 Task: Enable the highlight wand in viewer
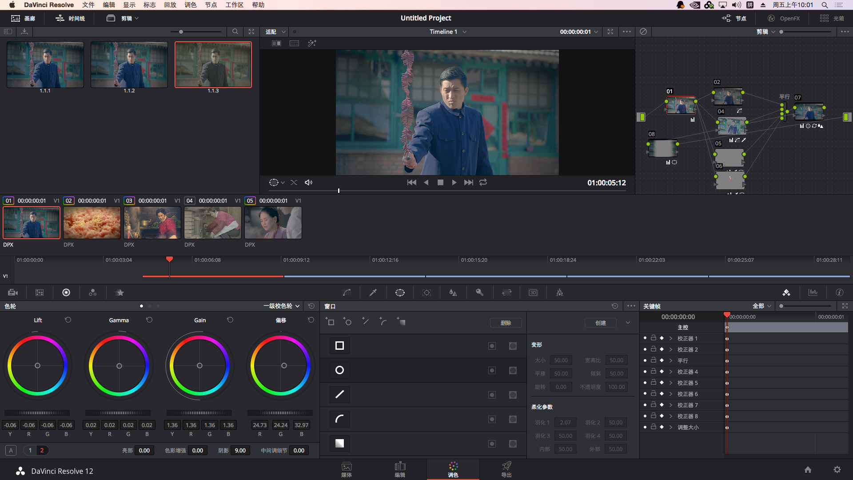(312, 43)
